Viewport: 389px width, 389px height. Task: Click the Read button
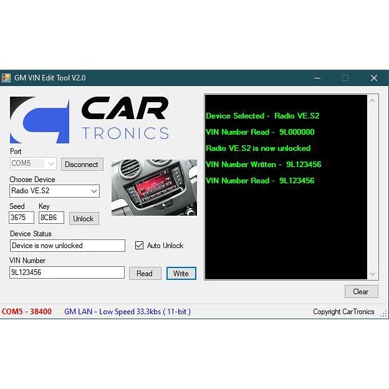145,274
